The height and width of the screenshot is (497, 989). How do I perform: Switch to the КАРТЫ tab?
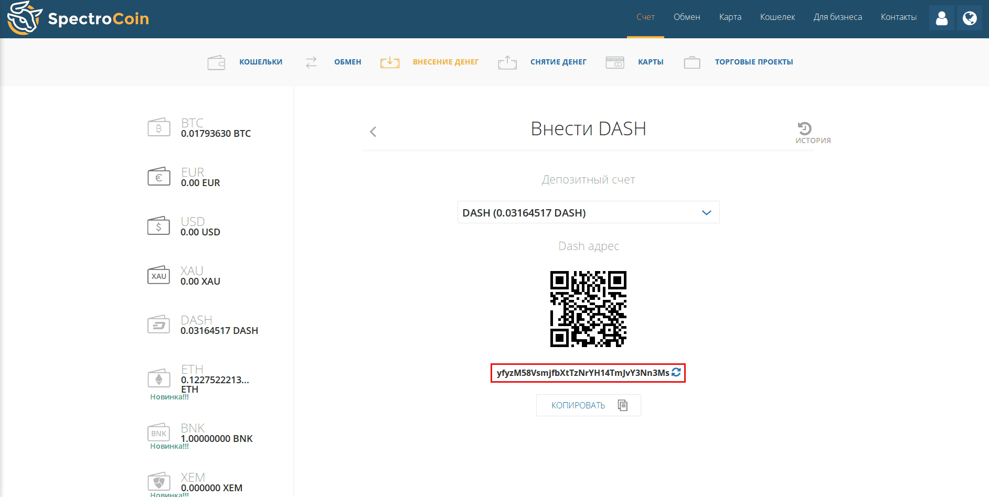point(651,62)
